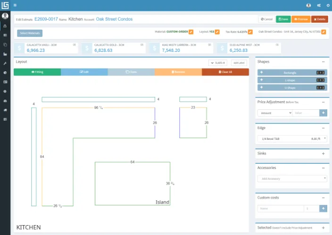Collapse the Price Adjustment panel
This screenshot has height=235, width=332.
tap(324, 102)
